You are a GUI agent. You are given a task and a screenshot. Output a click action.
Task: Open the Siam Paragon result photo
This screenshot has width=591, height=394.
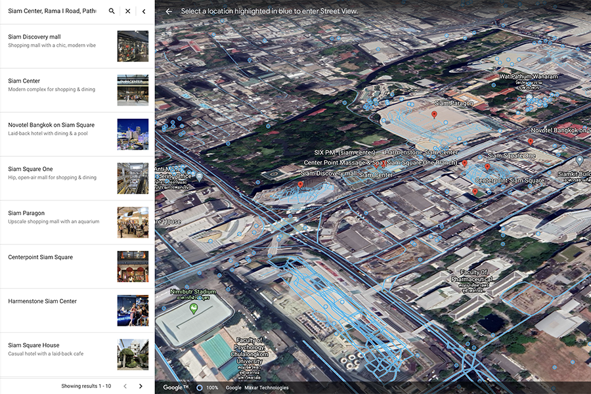coord(133,222)
